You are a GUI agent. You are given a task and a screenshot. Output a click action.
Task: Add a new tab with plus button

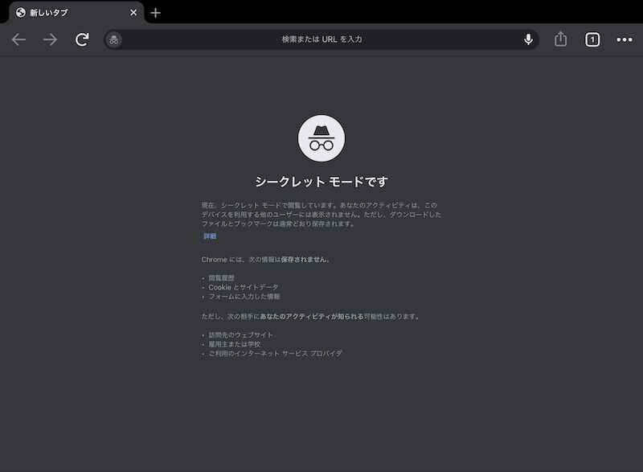[x=155, y=13]
